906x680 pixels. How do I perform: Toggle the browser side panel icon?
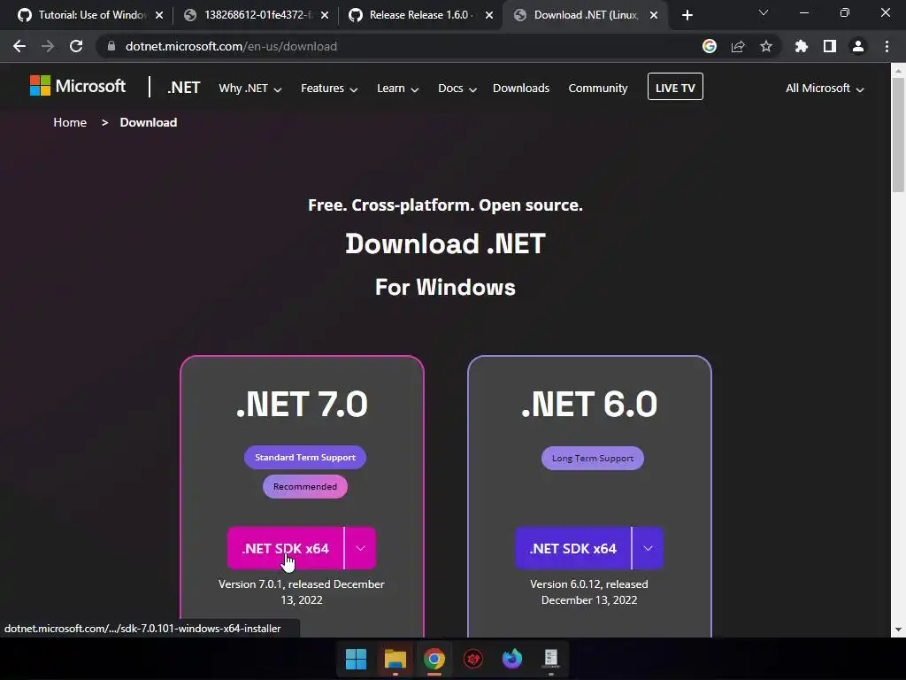[830, 46]
